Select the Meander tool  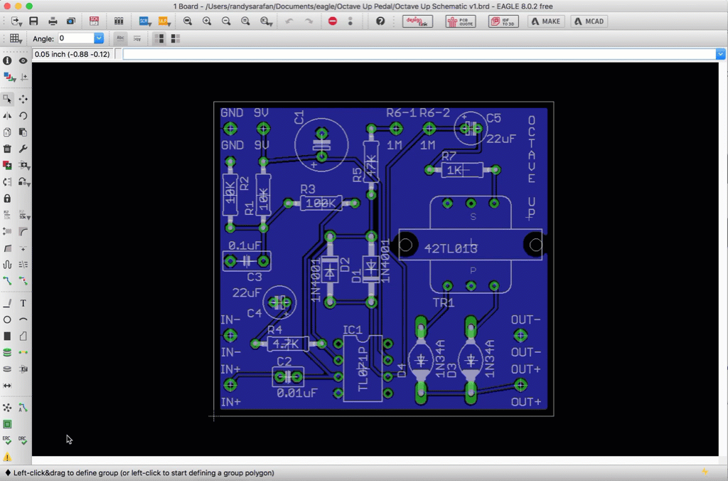click(7, 265)
